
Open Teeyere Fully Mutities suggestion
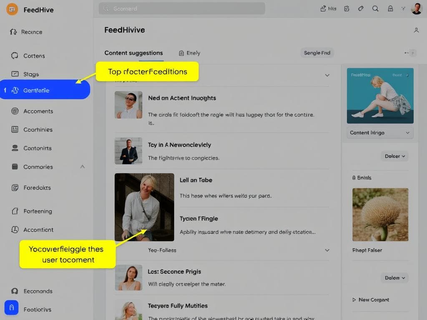(x=178, y=306)
